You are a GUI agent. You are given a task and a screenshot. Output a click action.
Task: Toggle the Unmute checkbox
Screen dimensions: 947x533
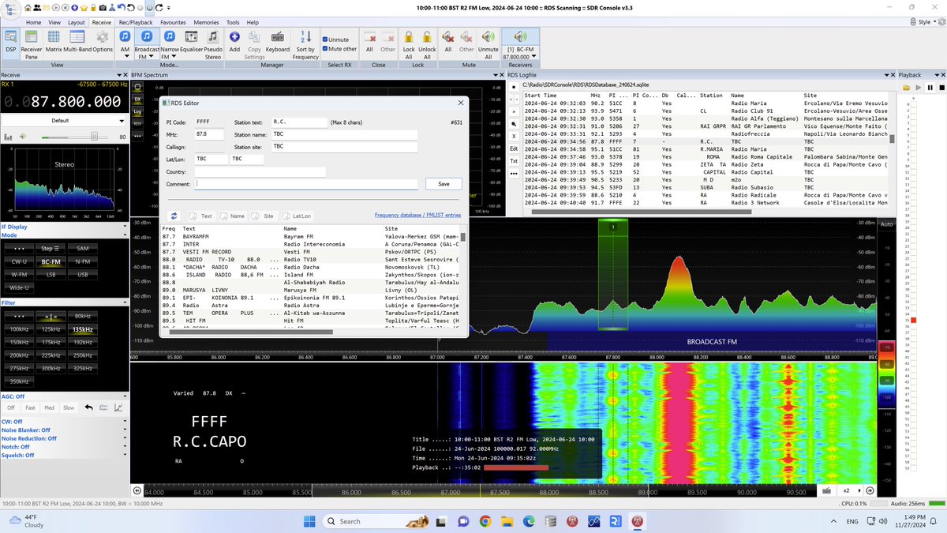[336, 39]
